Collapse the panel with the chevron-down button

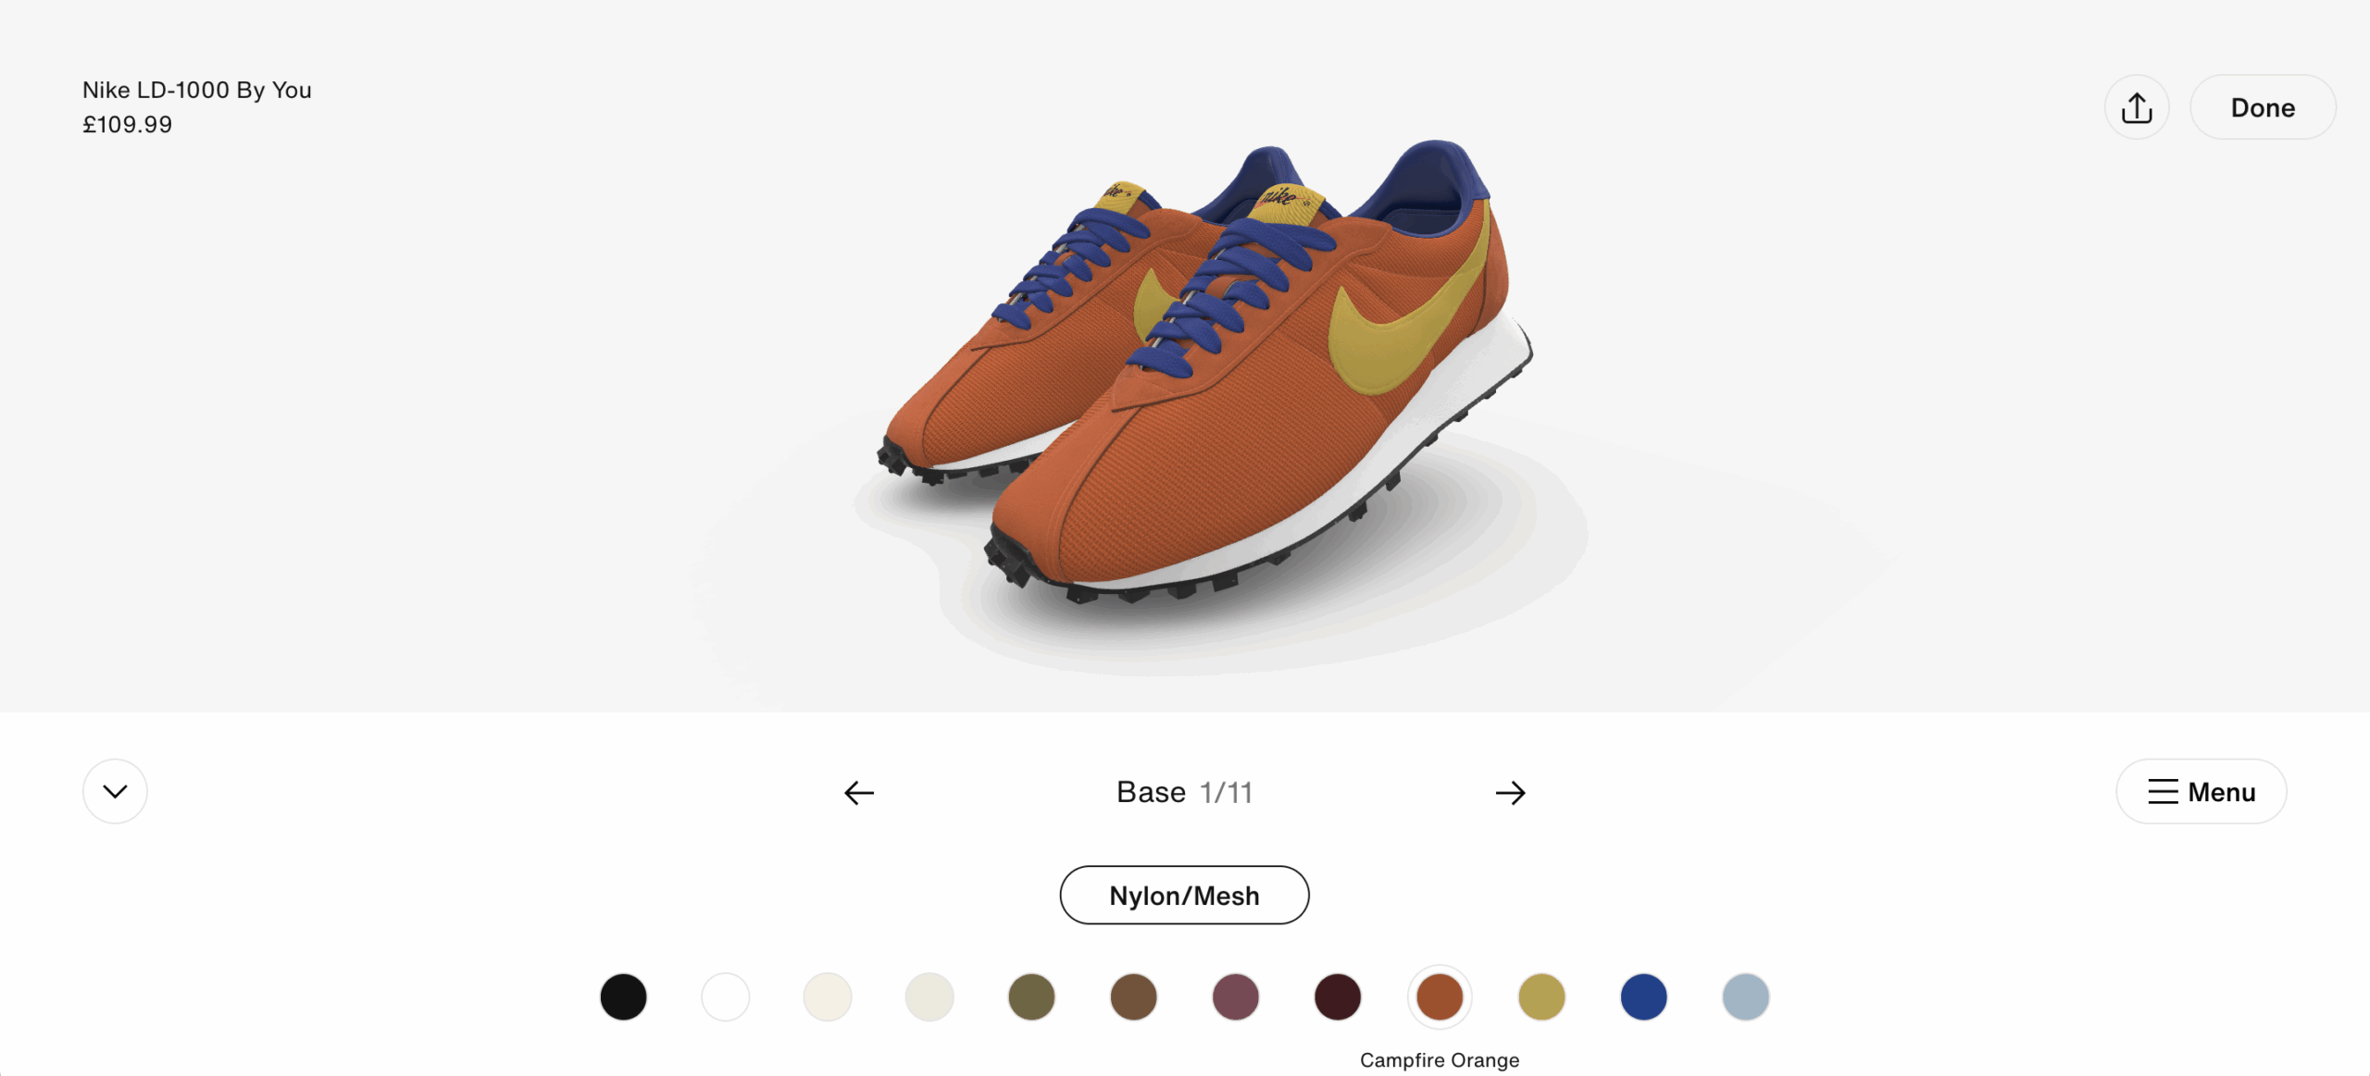[x=115, y=791]
